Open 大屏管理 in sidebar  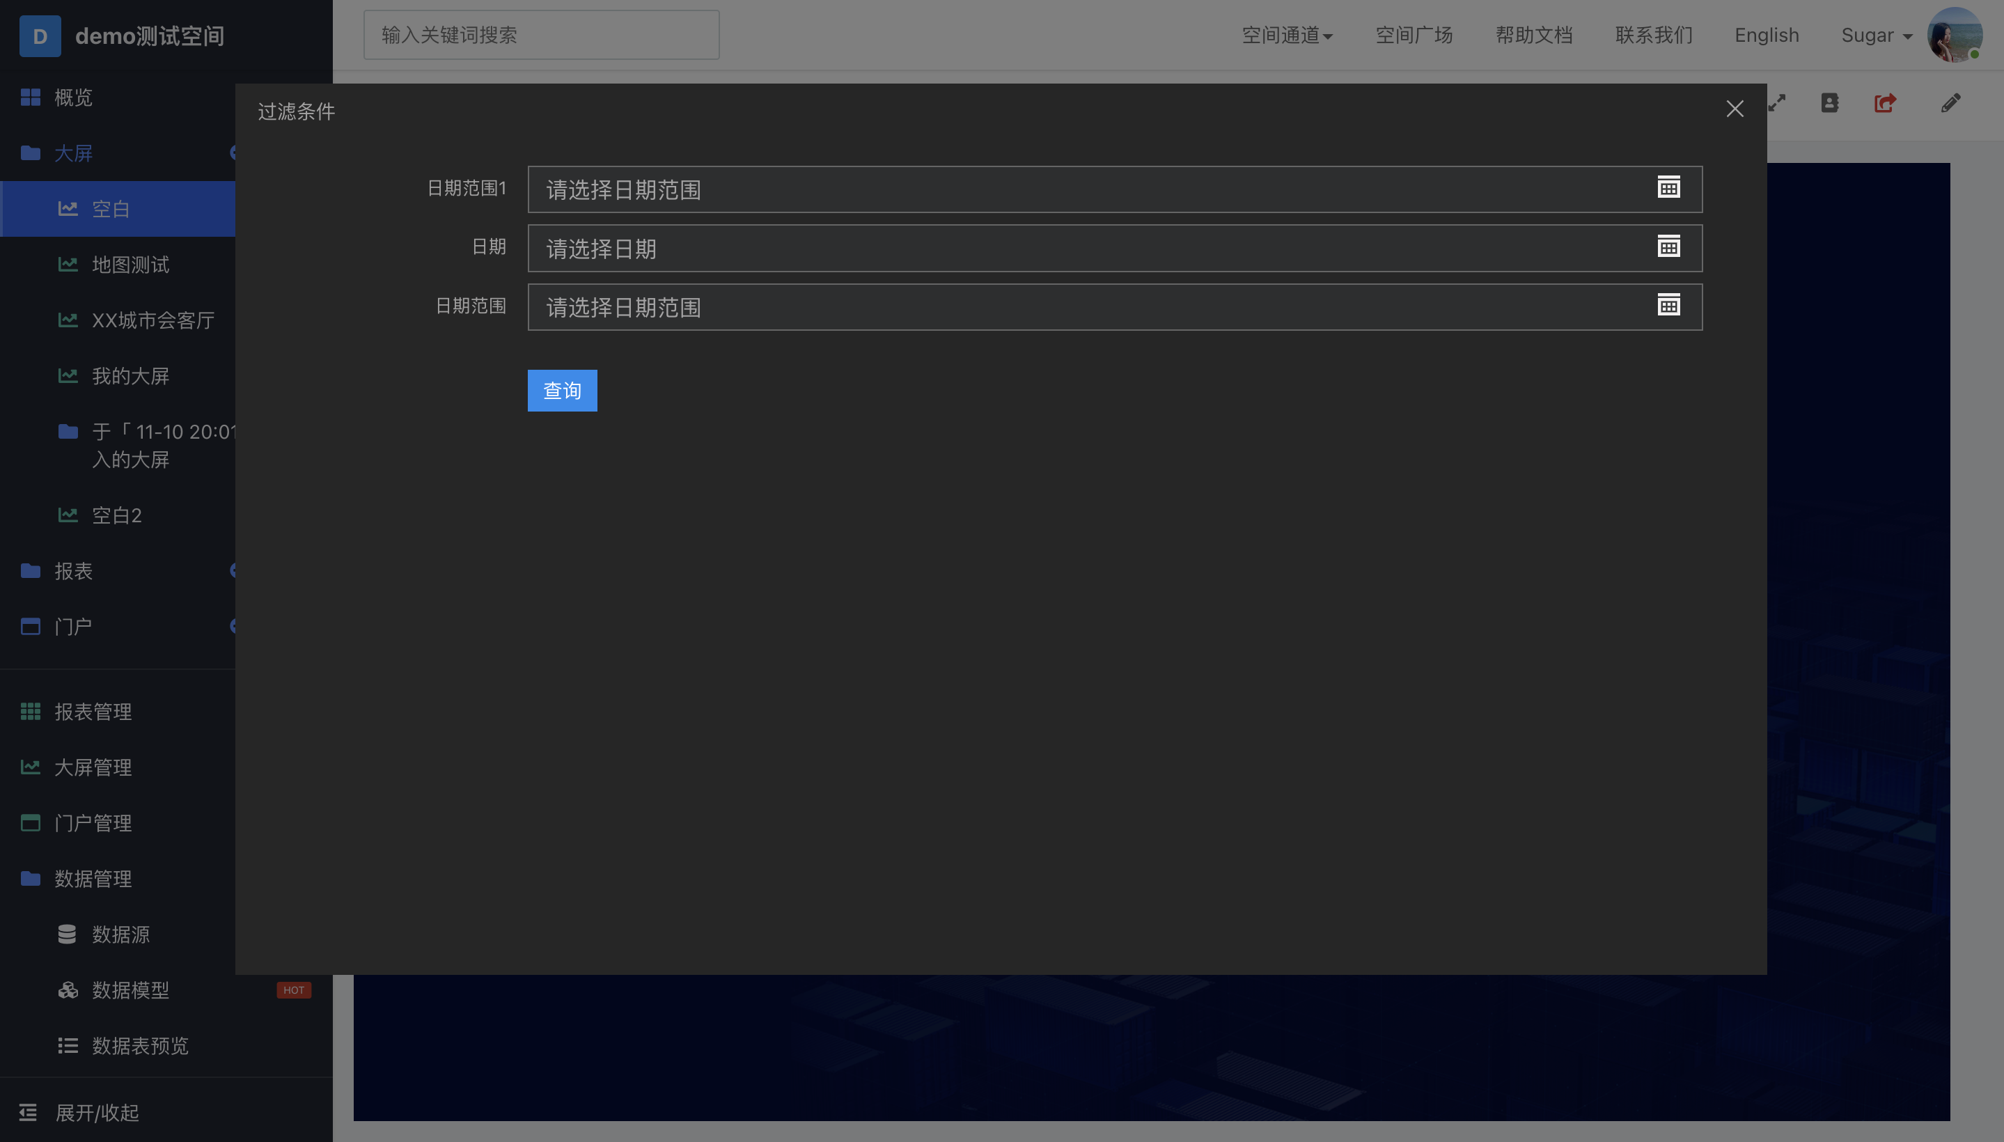click(x=93, y=767)
